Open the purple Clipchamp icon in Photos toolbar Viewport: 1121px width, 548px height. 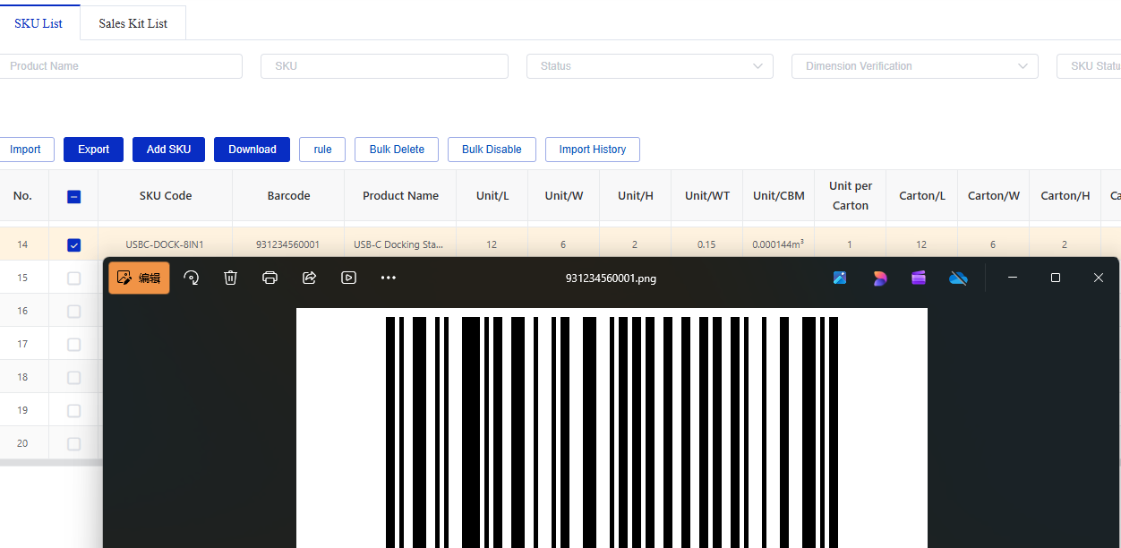click(919, 278)
